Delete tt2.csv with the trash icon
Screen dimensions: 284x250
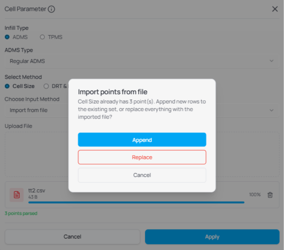click(270, 195)
